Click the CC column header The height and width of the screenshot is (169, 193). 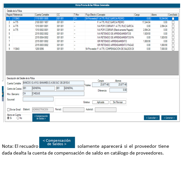[65, 15]
